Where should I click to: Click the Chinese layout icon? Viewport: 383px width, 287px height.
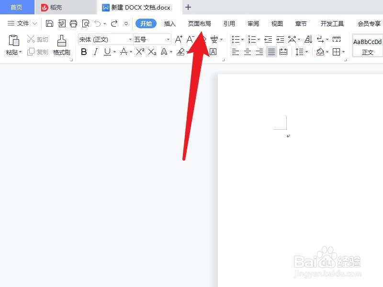click(292, 39)
